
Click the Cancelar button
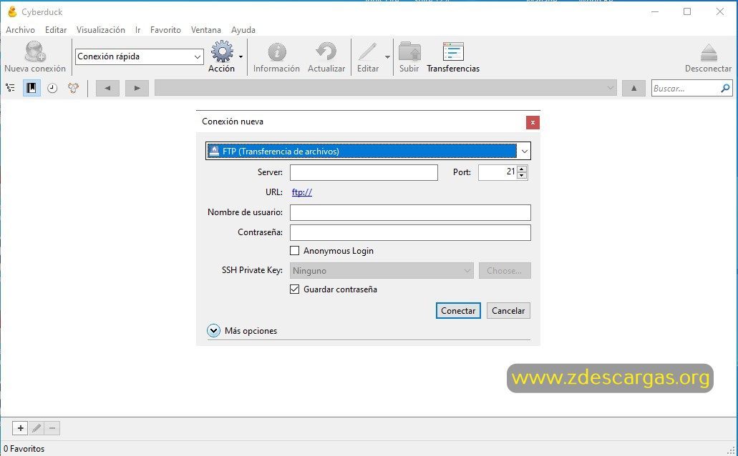(x=508, y=310)
